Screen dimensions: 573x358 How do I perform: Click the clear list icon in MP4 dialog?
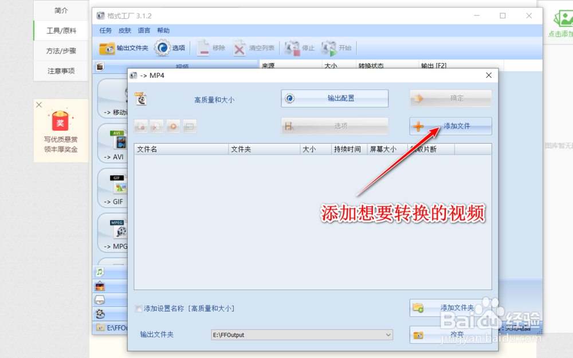pyautogui.click(x=157, y=127)
